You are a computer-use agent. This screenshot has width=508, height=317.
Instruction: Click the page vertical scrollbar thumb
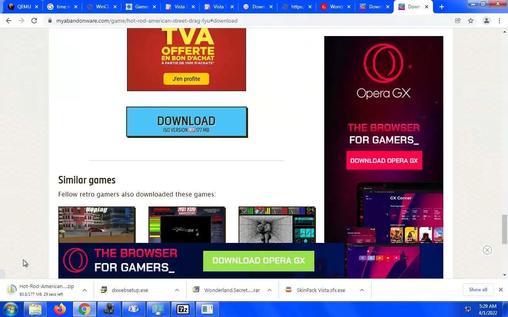(504, 229)
